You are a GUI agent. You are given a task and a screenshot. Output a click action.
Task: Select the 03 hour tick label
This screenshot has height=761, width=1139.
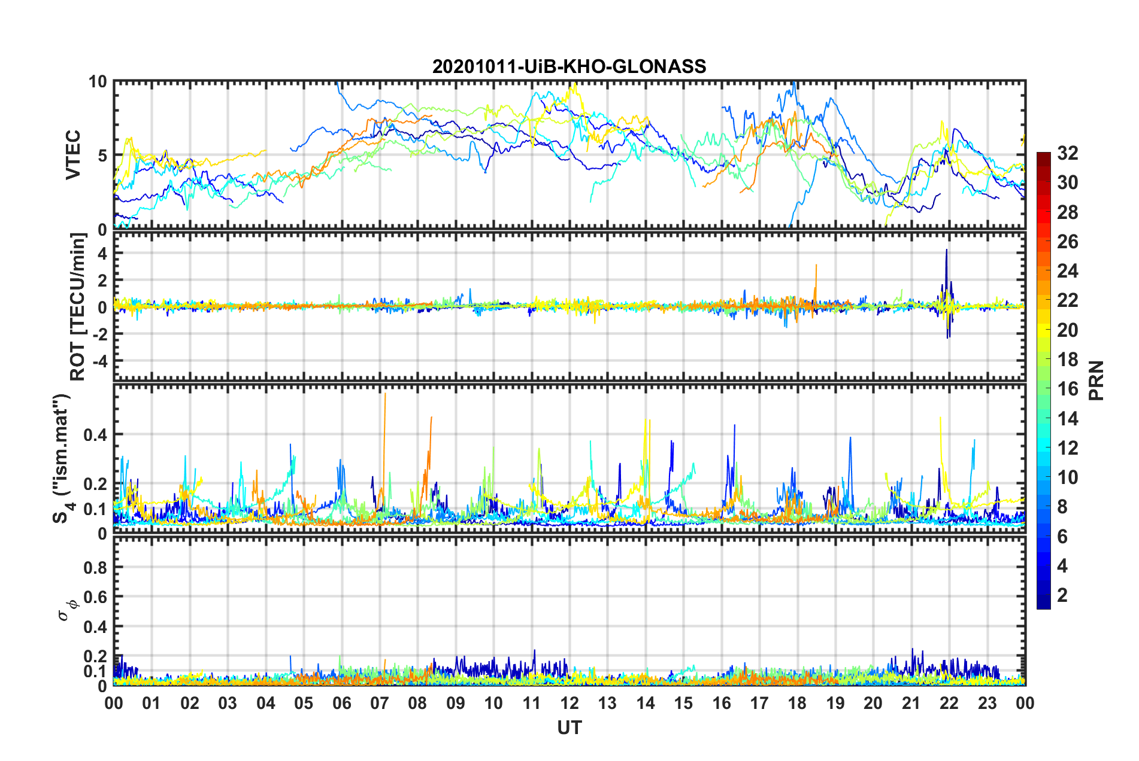point(228,703)
